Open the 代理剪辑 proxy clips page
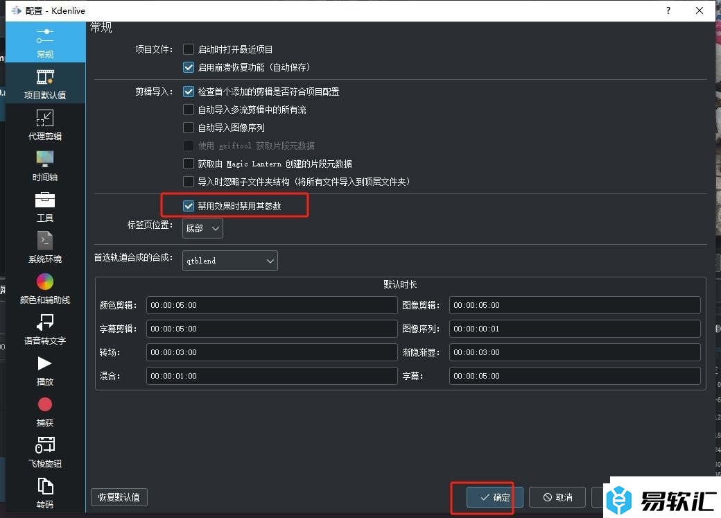 (45, 124)
